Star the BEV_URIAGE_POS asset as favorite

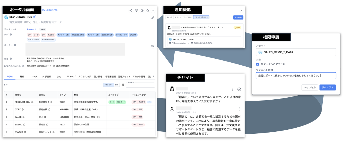point(147,10)
